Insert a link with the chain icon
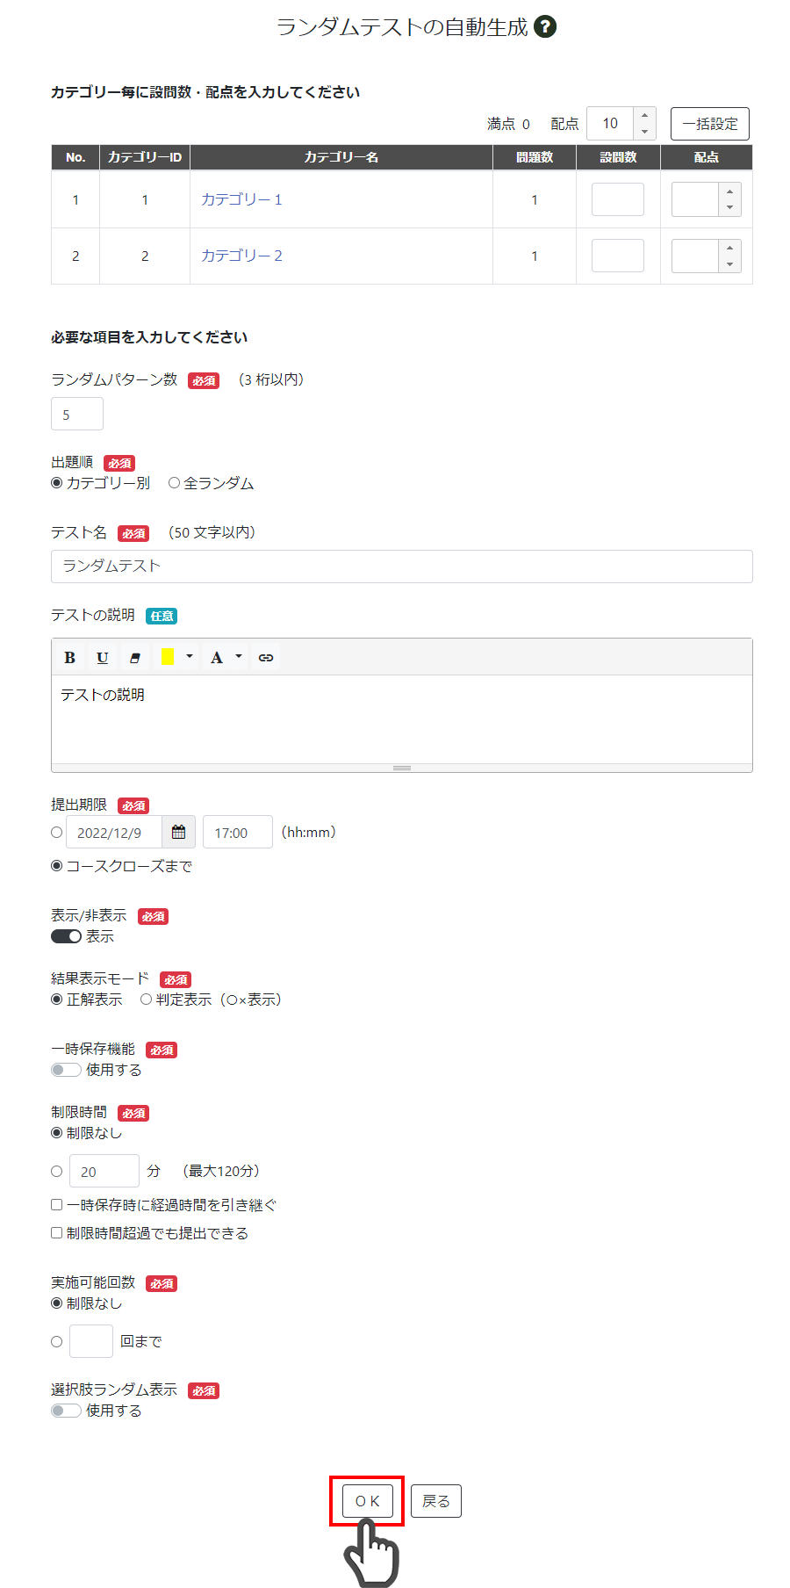The width and height of the screenshot is (790, 1588). pos(266,657)
